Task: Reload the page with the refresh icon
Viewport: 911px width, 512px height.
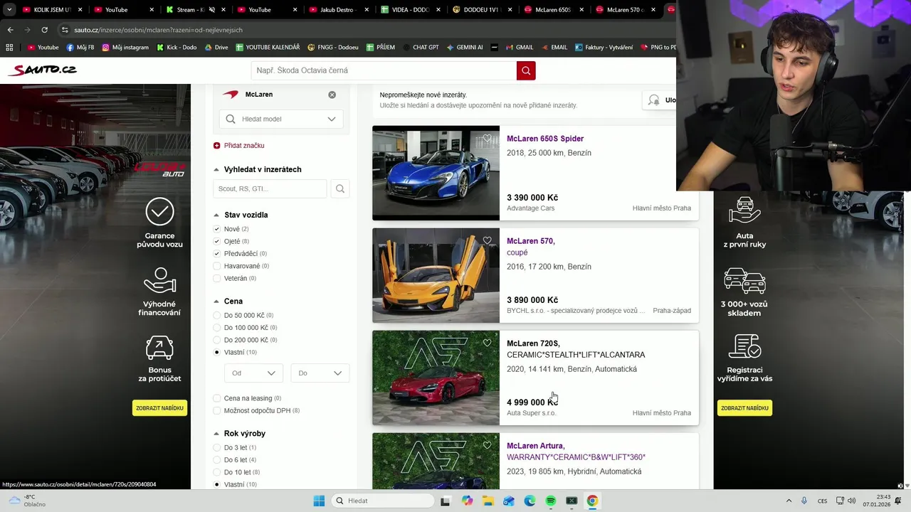Action: (44, 30)
